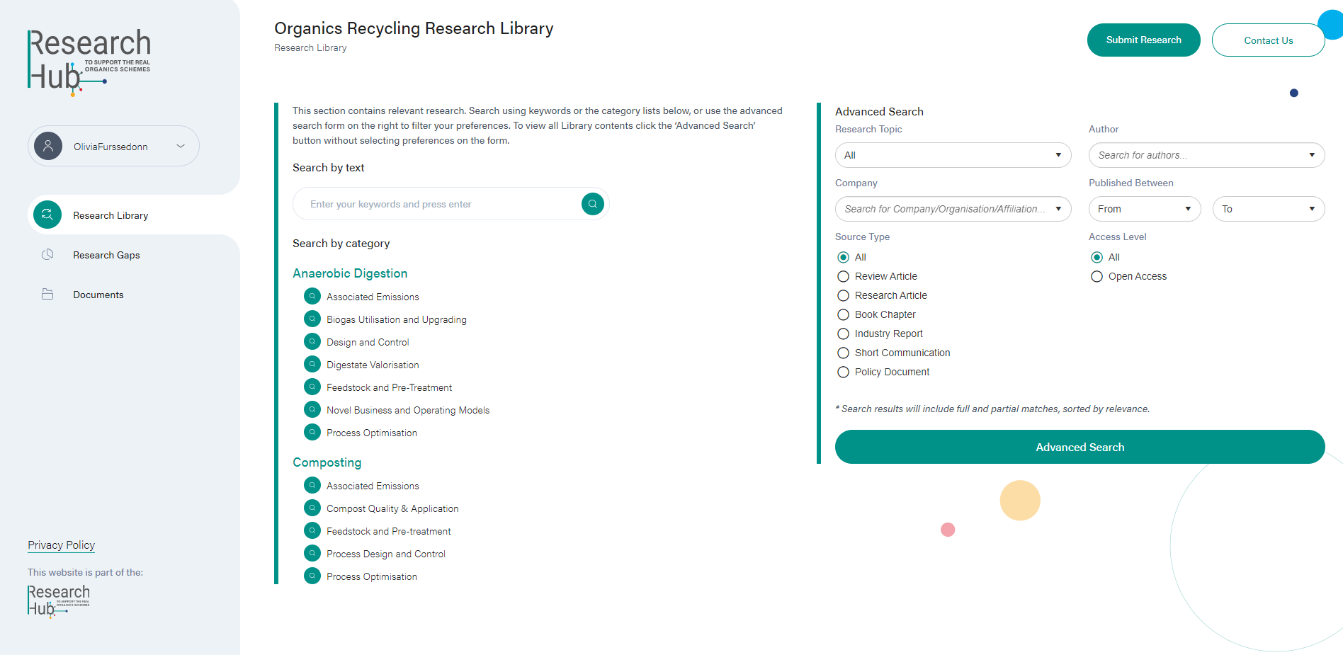The height and width of the screenshot is (655, 1343).
Task: Click the Novel Business and Operating Models text
Action: point(408,410)
